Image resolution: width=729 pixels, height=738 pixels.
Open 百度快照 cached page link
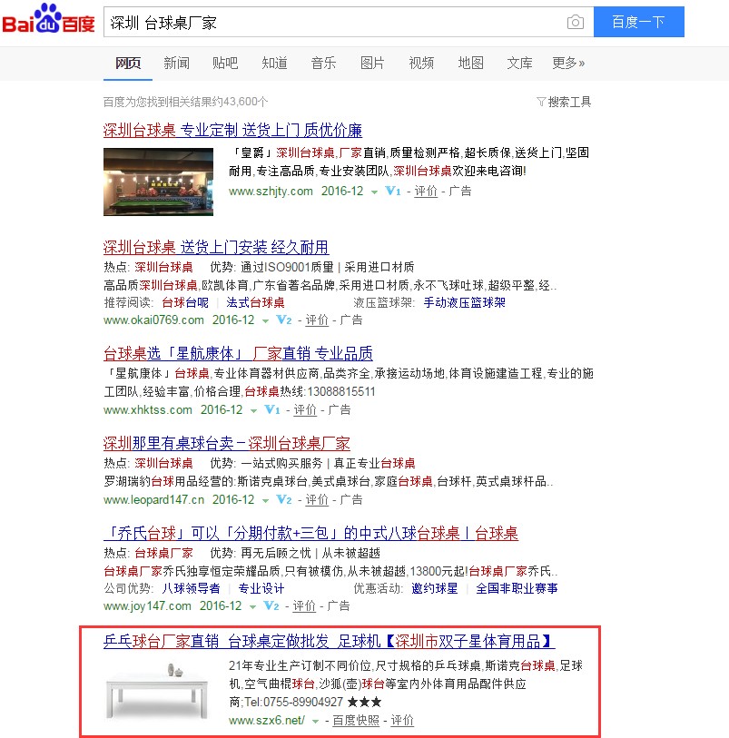pyautogui.click(x=356, y=721)
